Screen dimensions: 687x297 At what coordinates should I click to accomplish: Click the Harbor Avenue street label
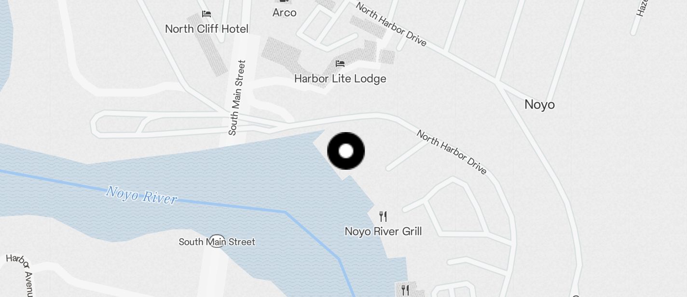pos(21,274)
